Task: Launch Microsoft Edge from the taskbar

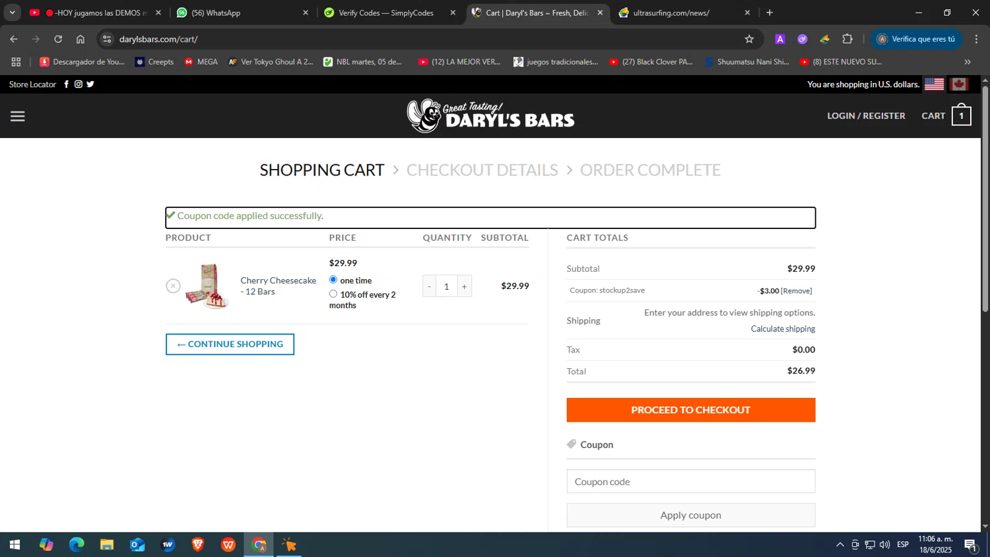Action: [x=77, y=545]
